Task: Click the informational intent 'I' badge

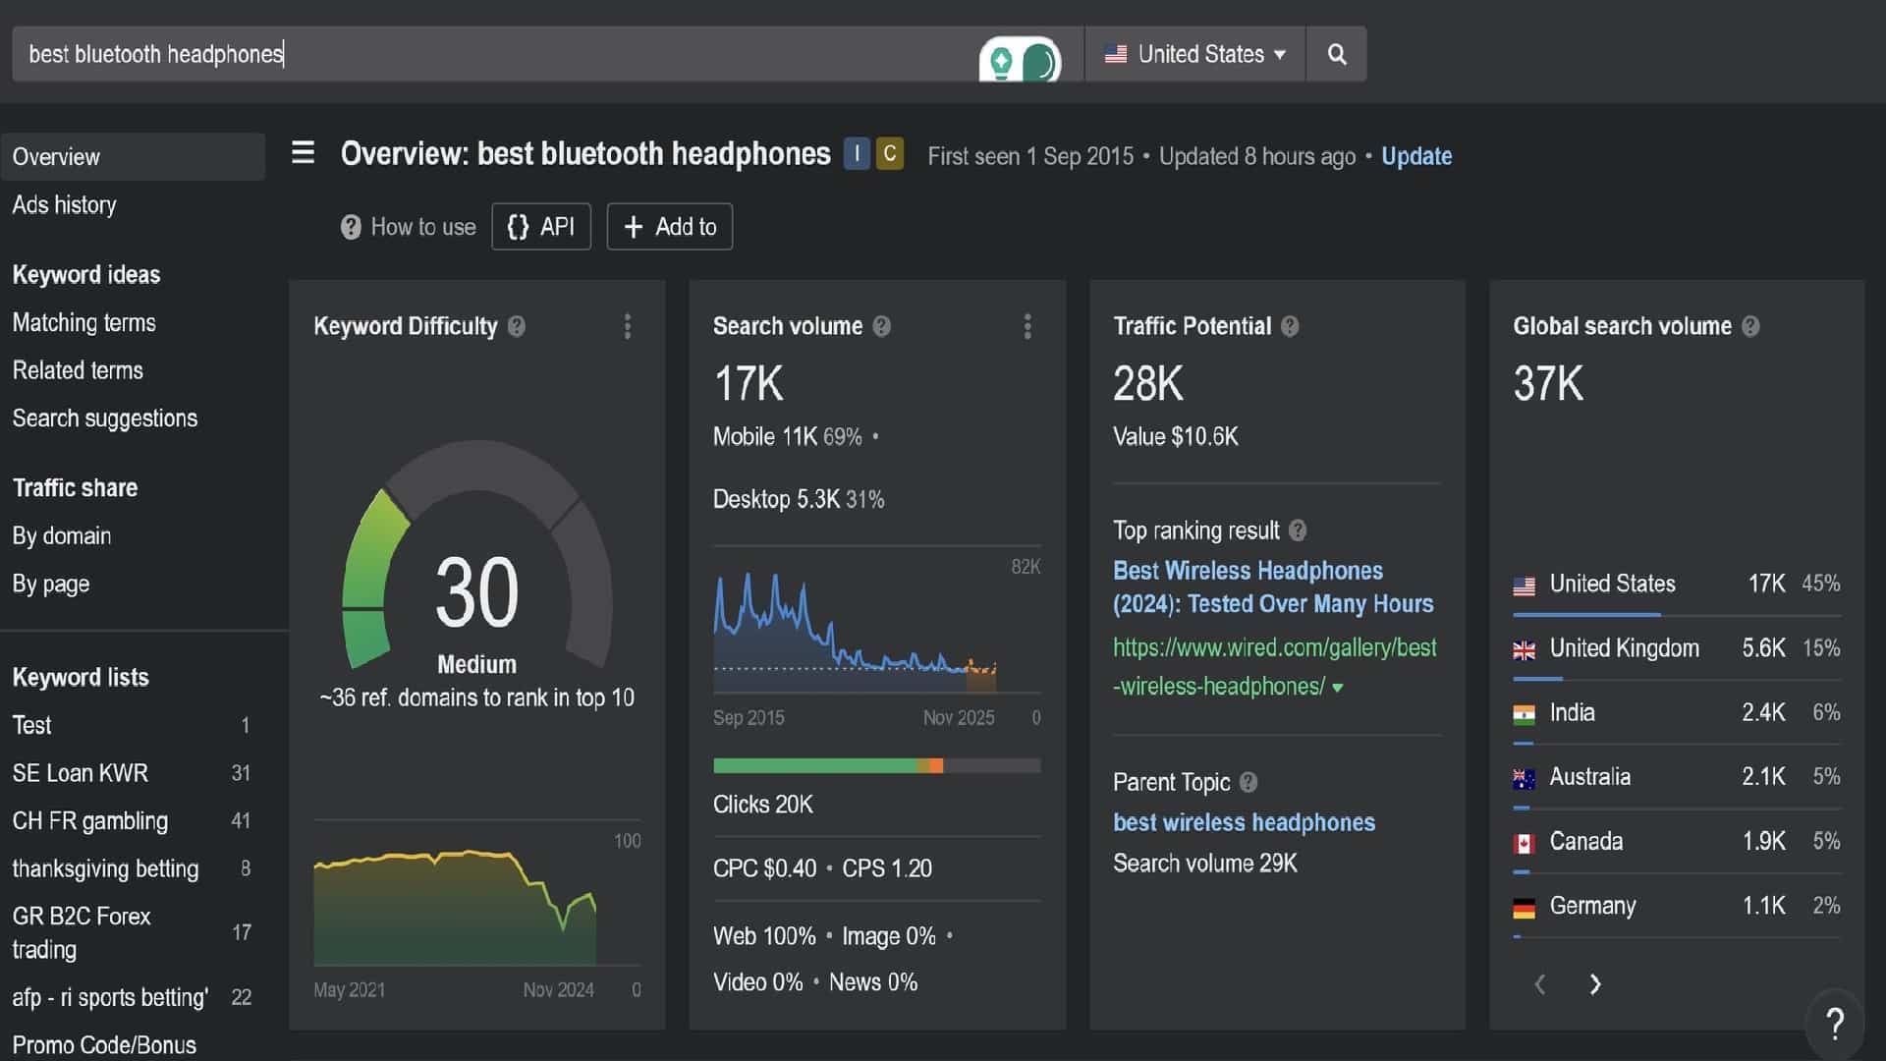Action: click(x=857, y=154)
